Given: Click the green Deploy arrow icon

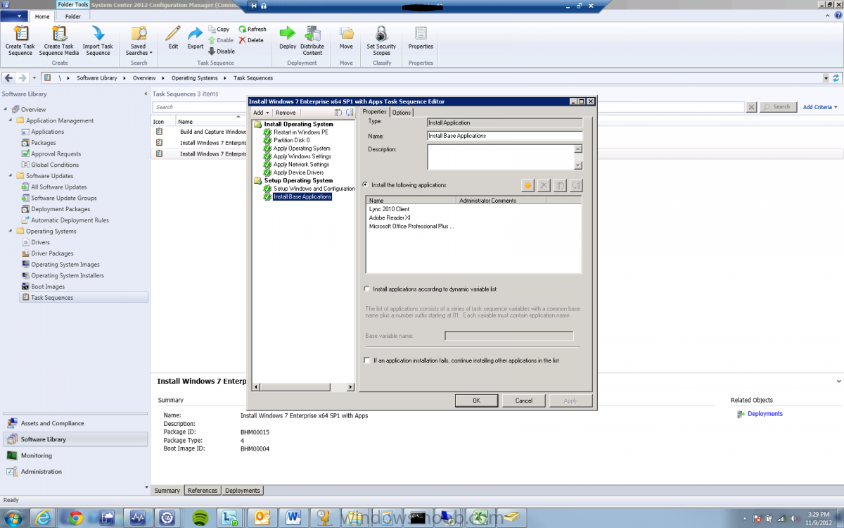Looking at the screenshot, I should coord(287,33).
